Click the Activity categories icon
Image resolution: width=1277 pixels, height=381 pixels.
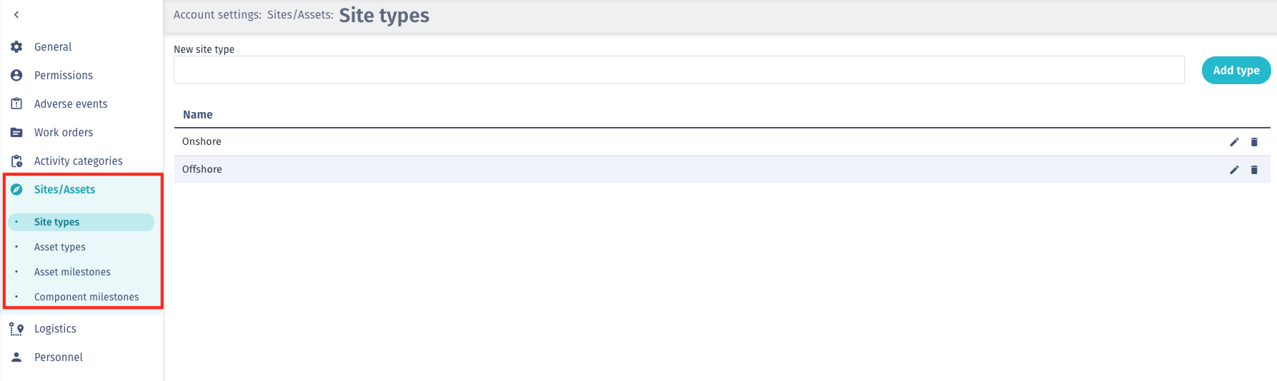[x=16, y=161]
